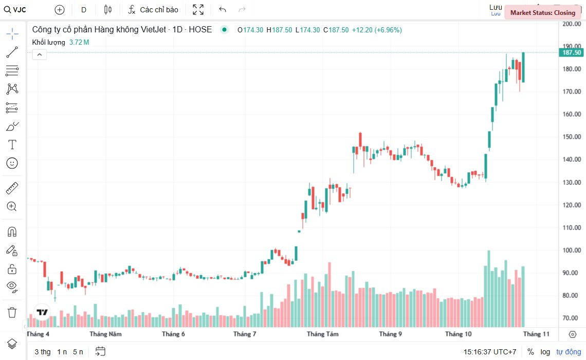Screen dimensions: 586x360
Task: Toggle the log scale option
Action: tap(545, 352)
